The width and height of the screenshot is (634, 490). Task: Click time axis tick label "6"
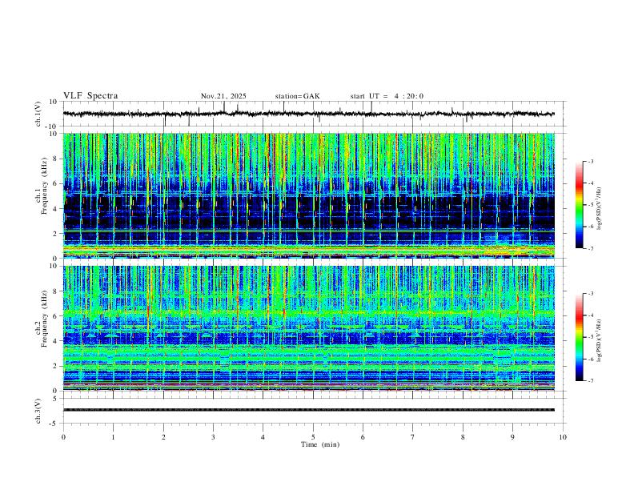[363, 437]
